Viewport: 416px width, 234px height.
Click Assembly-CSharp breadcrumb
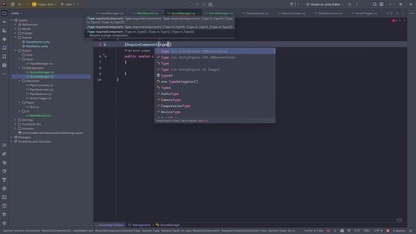point(109,225)
